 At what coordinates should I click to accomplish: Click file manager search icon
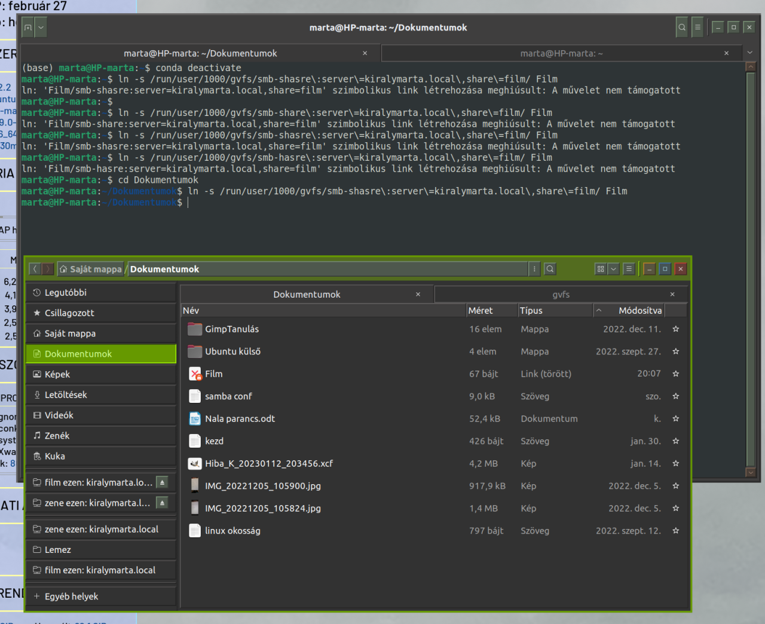pyautogui.click(x=550, y=269)
